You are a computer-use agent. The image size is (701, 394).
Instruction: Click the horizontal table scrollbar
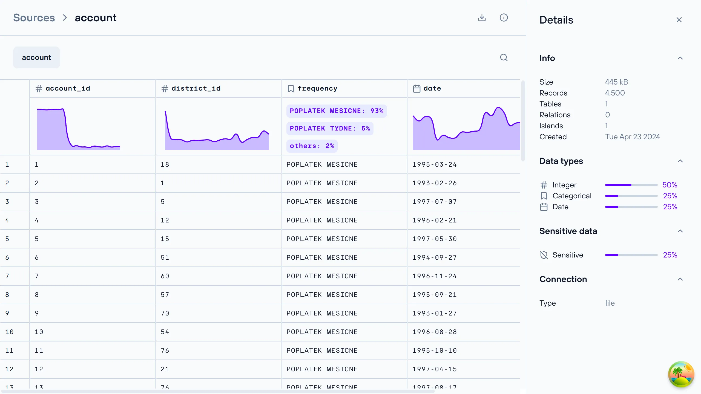[218, 391]
